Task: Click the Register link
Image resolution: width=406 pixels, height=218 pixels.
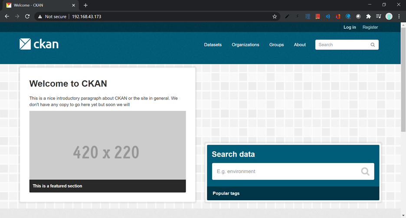Action: (370, 27)
